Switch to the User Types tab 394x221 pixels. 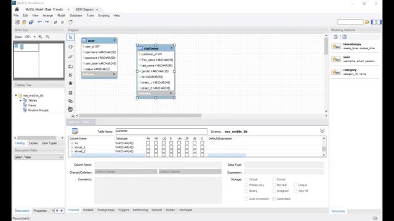tap(49, 143)
